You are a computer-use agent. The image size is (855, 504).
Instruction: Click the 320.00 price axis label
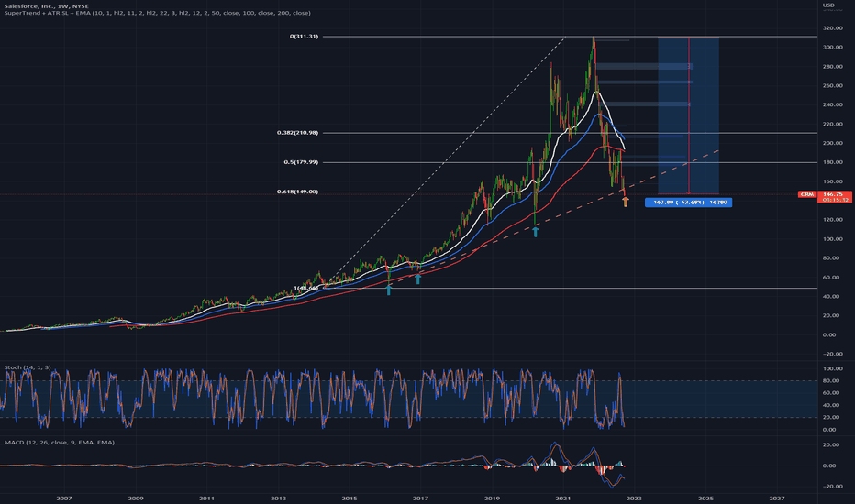[x=833, y=28]
